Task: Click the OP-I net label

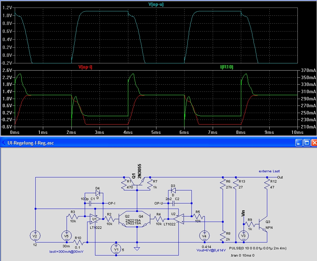Action: 111,203
